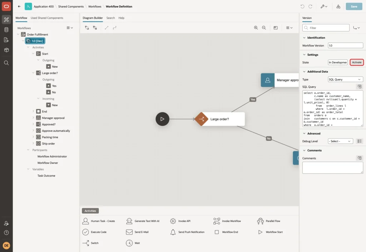This screenshot has width=366, height=252.
Task: Pick the Invoke Workflow activity
Action: 227,221
